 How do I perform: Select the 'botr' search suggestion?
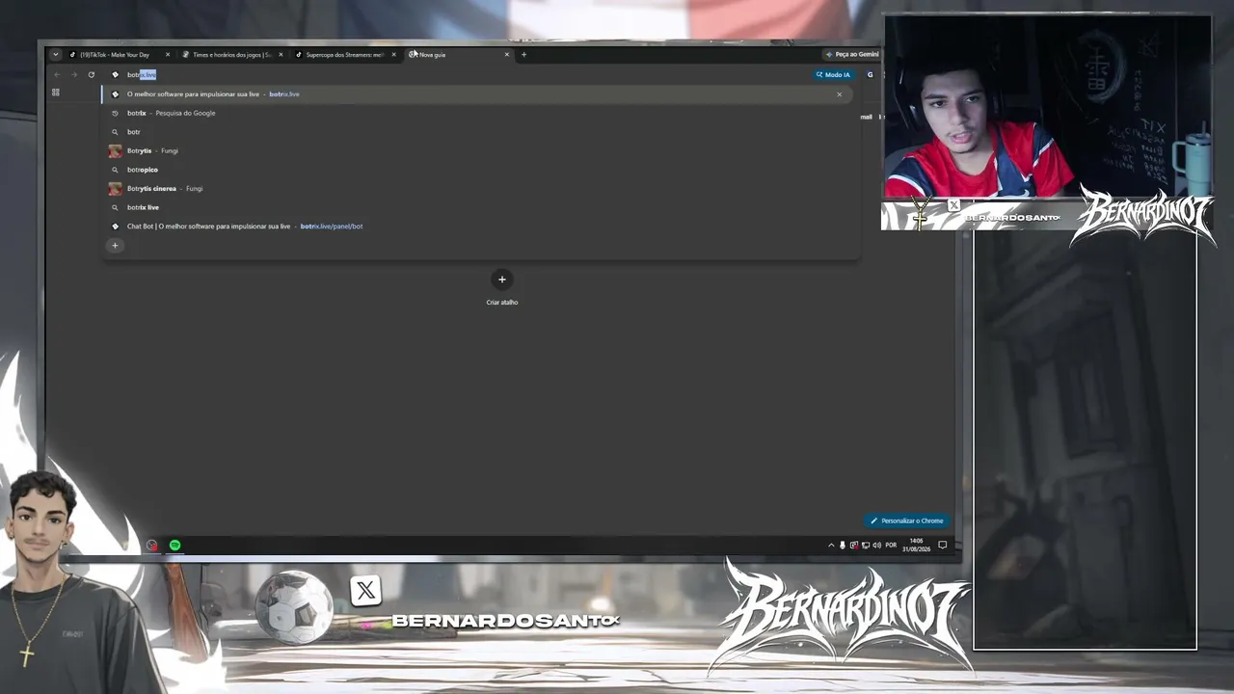[477, 132]
